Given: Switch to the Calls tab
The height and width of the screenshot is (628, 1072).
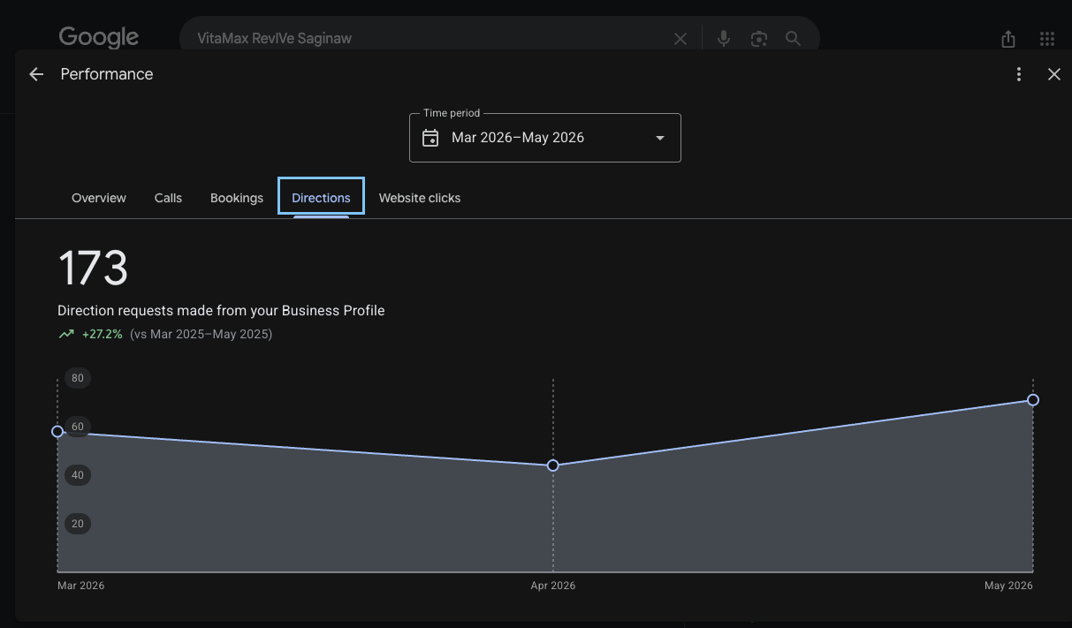Looking at the screenshot, I should tap(168, 198).
